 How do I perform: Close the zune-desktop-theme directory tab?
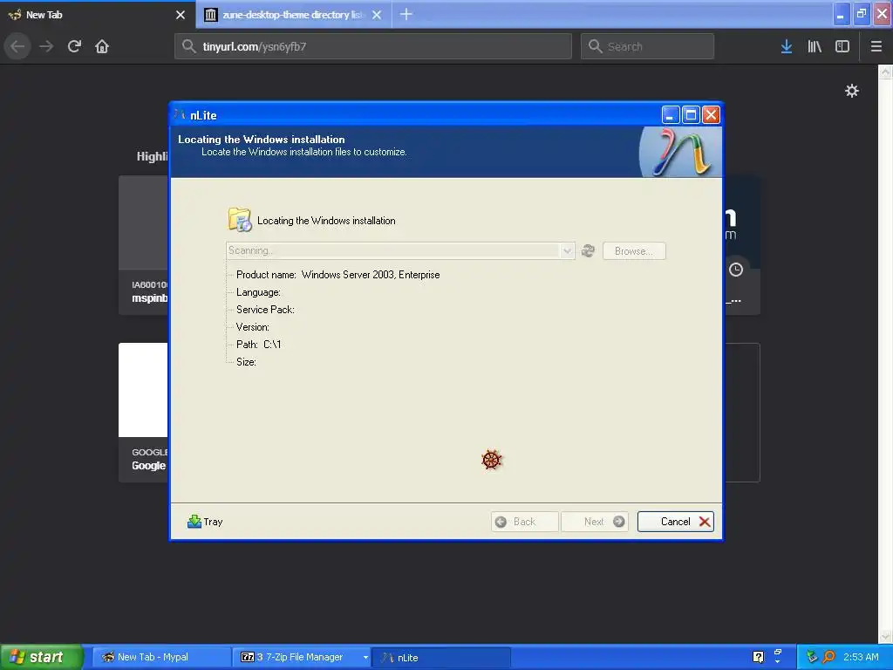coord(377,15)
